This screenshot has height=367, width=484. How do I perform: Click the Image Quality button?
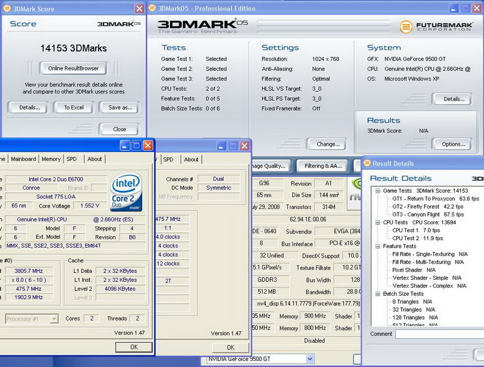pyautogui.click(x=271, y=166)
